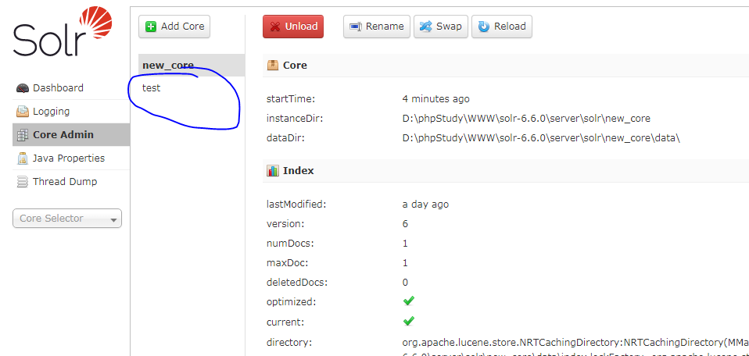The height and width of the screenshot is (356, 749).
Task: Click the instanceDir path ending in new_core
Action: (x=526, y=119)
